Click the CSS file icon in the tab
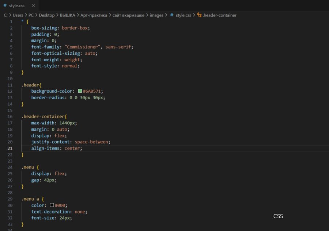329x231 pixels. point(5,5)
